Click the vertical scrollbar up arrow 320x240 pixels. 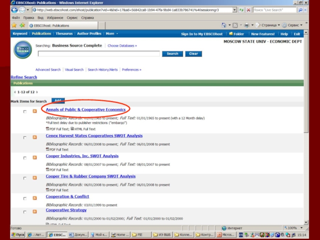pyautogui.click(x=306, y=32)
